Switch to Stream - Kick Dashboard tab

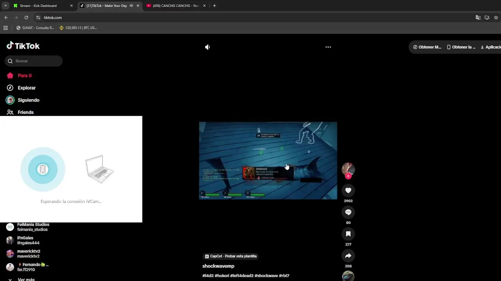pyautogui.click(x=38, y=5)
